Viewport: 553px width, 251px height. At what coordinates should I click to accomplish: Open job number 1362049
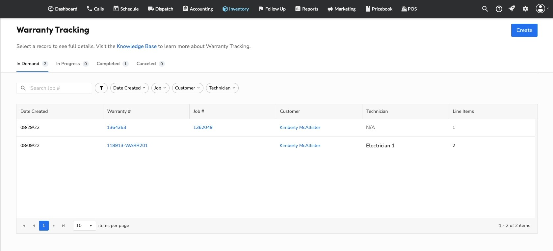(203, 127)
